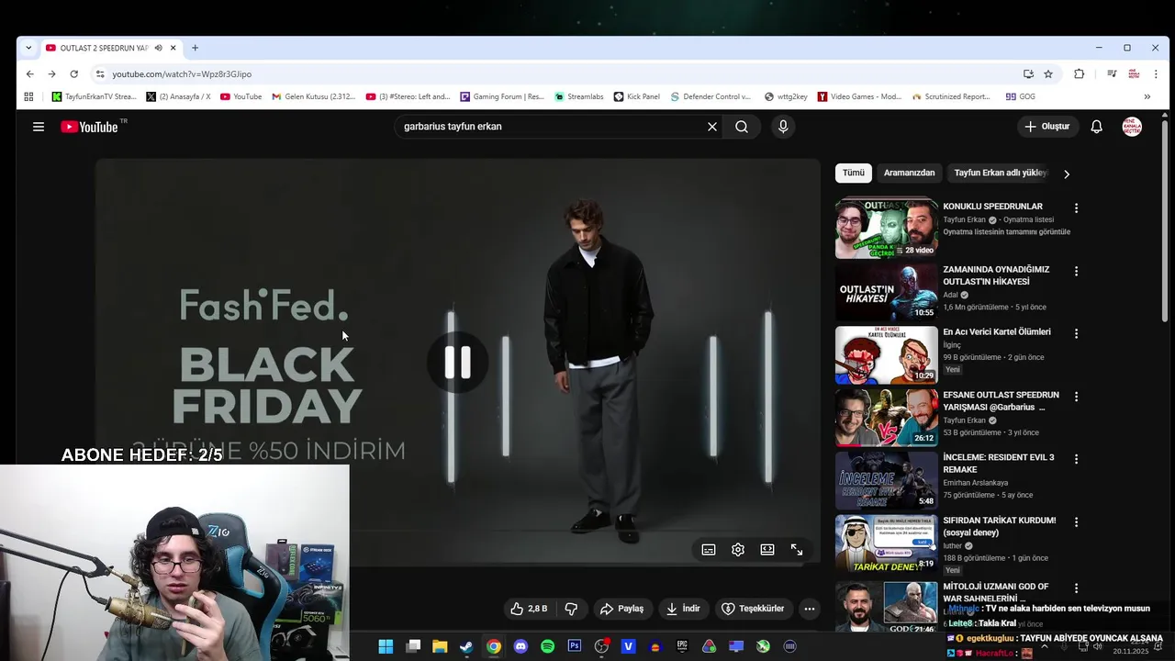Open the Oluştur create menu
Screen dimensions: 1175x661
[x=1047, y=127]
